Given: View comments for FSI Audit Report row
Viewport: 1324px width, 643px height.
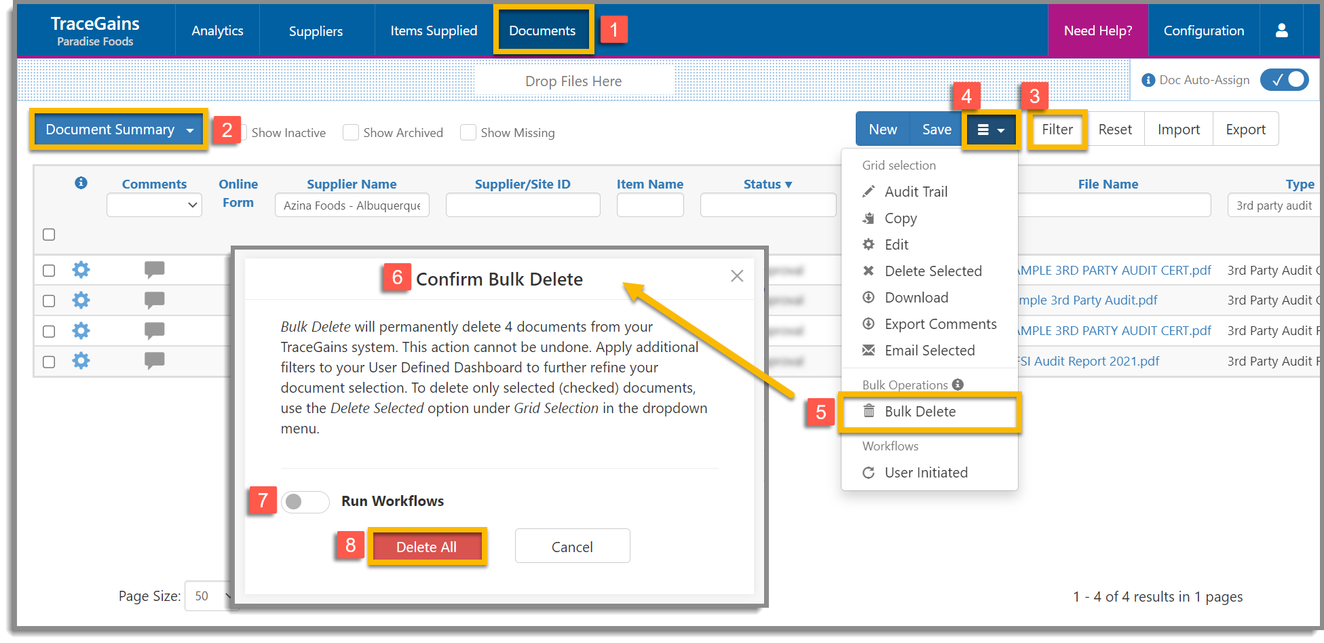Looking at the screenshot, I should click(155, 360).
